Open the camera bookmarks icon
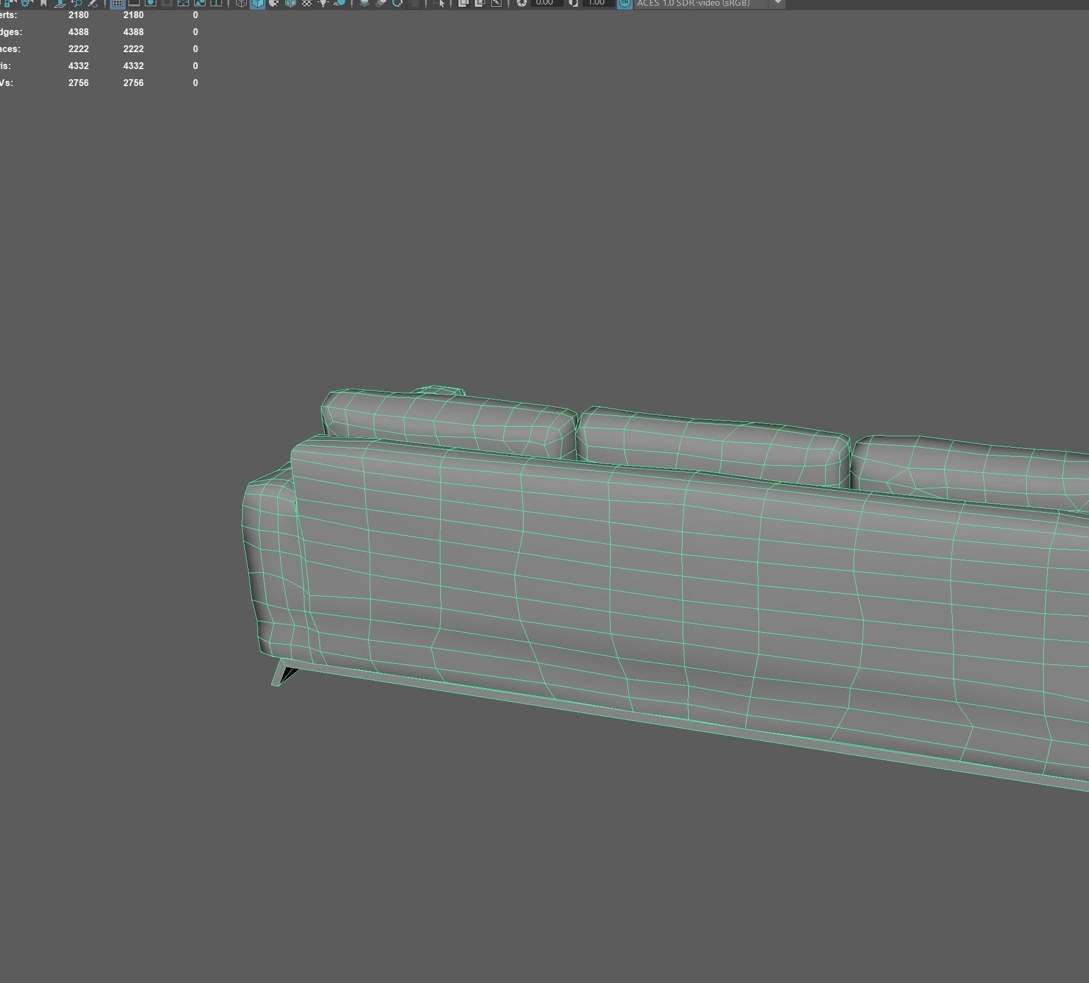The height and width of the screenshot is (983, 1089). click(43, 3)
